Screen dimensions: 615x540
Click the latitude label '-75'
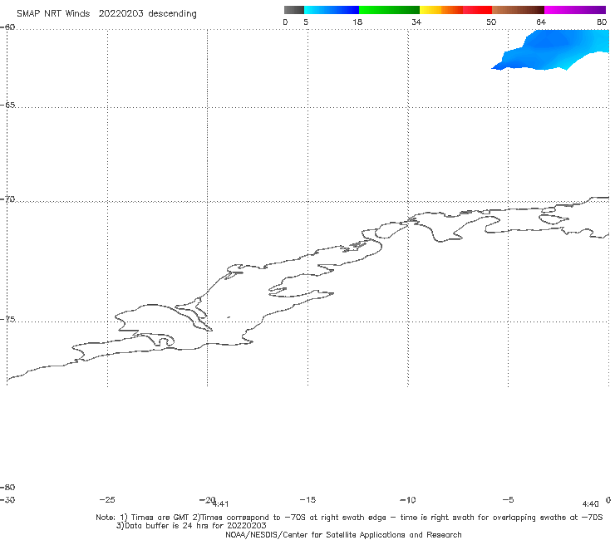click(x=7, y=319)
